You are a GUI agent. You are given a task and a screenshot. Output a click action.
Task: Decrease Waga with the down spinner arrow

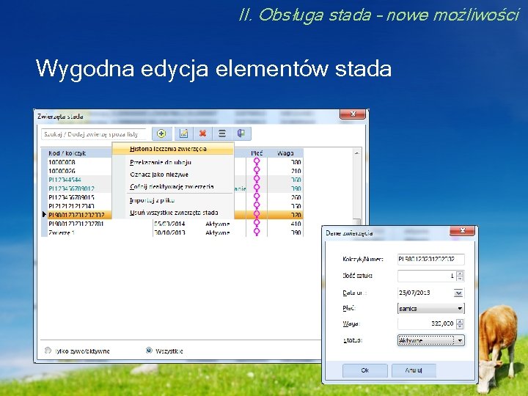click(x=460, y=326)
